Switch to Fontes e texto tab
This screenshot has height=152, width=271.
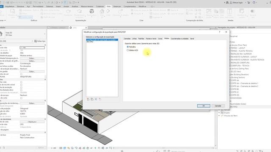tap(151, 39)
